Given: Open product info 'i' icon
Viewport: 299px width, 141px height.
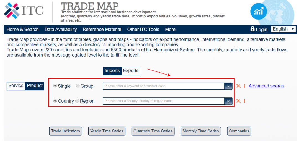Looking at the screenshot, I should [244, 86].
